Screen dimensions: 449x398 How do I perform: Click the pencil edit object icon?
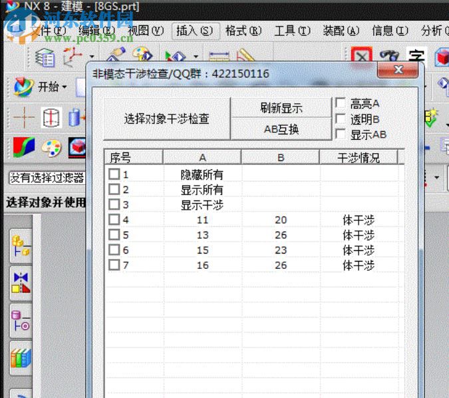point(116,54)
